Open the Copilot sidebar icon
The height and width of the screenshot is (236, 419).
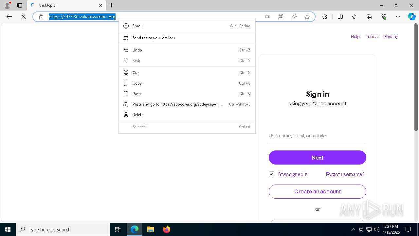411,17
